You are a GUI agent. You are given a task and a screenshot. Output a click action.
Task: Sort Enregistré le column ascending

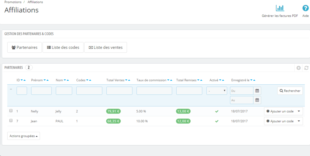click(254, 80)
